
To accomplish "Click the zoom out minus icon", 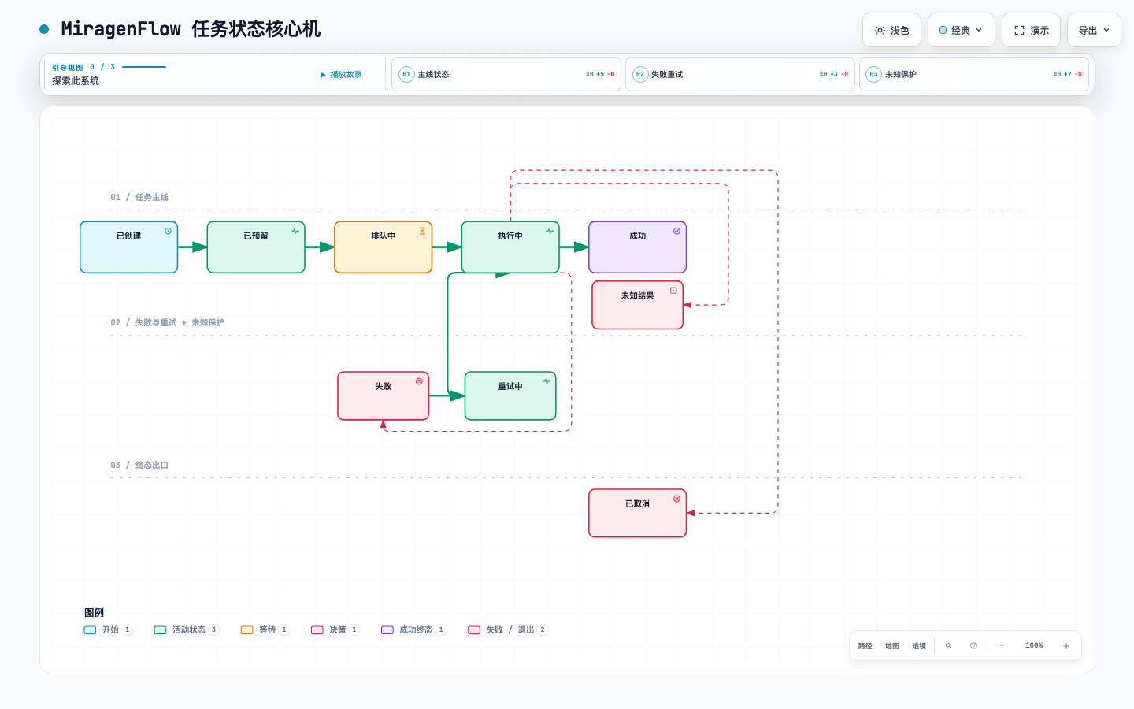I will (x=1002, y=646).
